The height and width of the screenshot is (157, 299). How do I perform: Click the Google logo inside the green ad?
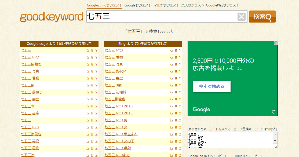pyautogui.click(x=201, y=109)
